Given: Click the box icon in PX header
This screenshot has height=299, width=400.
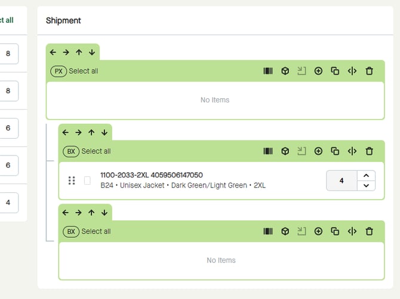Looking at the screenshot, I should pyautogui.click(x=285, y=71).
